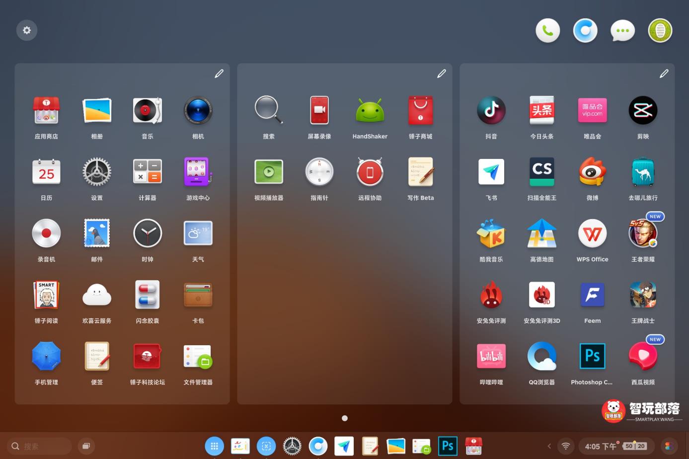Open the 便签 notes app in the grid
This screenshot has height=459, width=689.
pos(97,357)
